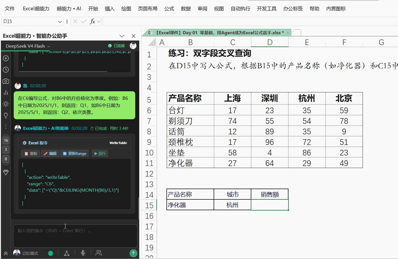Open the dropdown arrow beside fx icon
Viewport: 398px width, 259px height.
tap(99, 21)
